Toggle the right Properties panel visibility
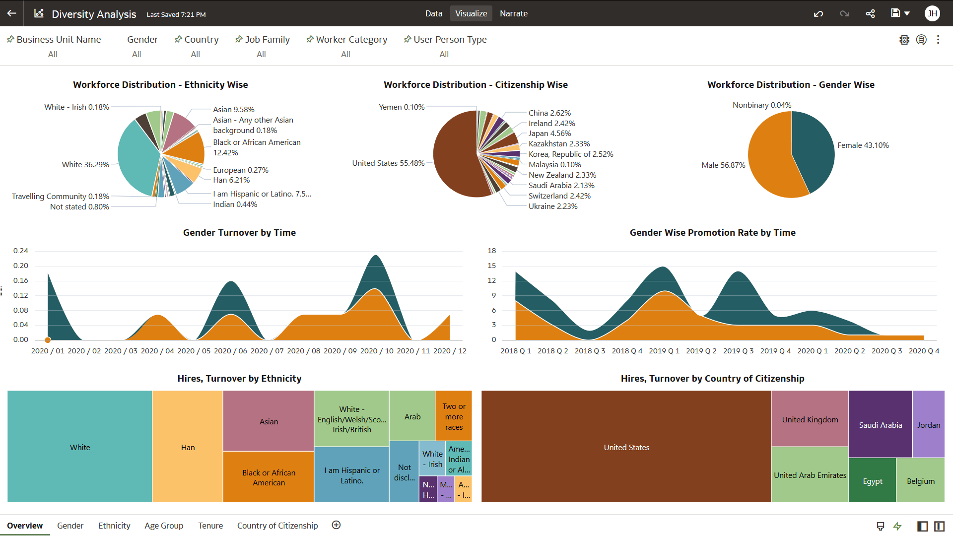Image resolution: width=953 pixels, height=536 pixels. [x=940, y=526]
